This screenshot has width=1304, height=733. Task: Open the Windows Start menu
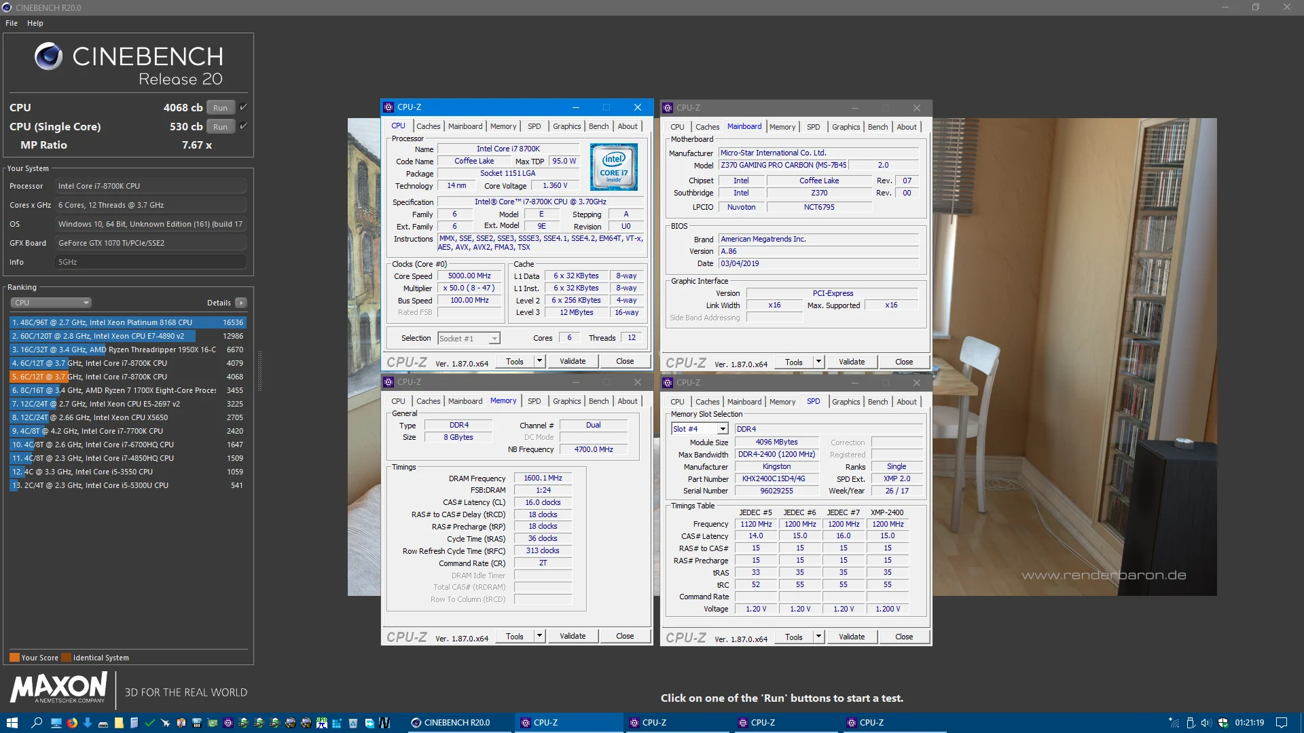pos(12,723)
